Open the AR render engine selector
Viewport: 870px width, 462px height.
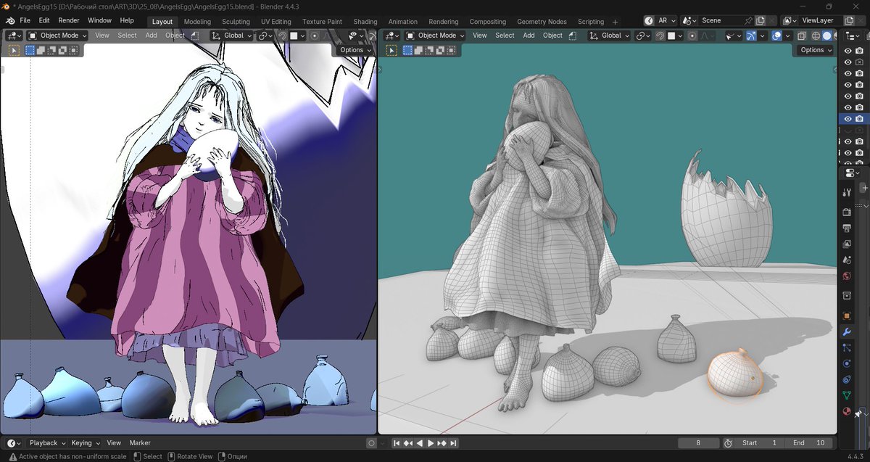coord(660,20)
